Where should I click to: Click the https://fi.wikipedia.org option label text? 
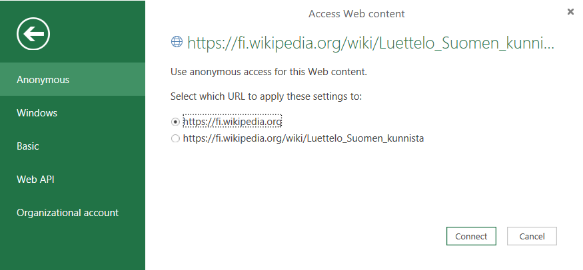pos(233,122)
